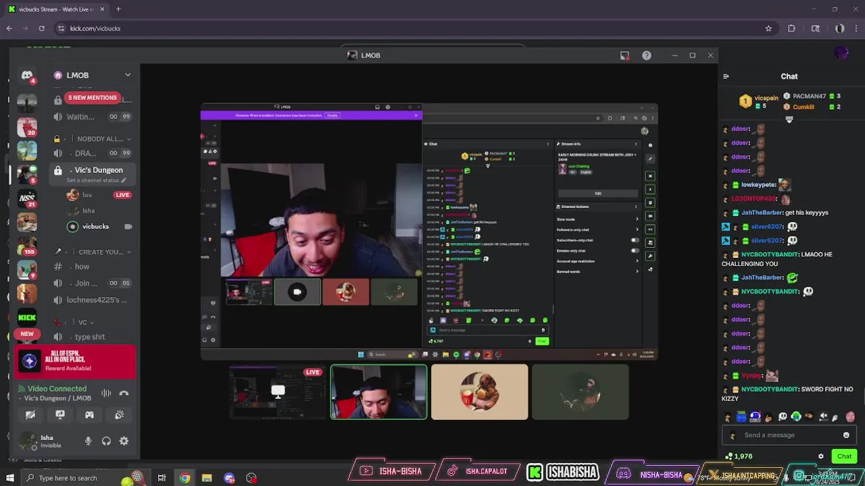Set a channel status for Vic's Dungeon
This screenshot has width=865, height=486.
coord(97,180)
